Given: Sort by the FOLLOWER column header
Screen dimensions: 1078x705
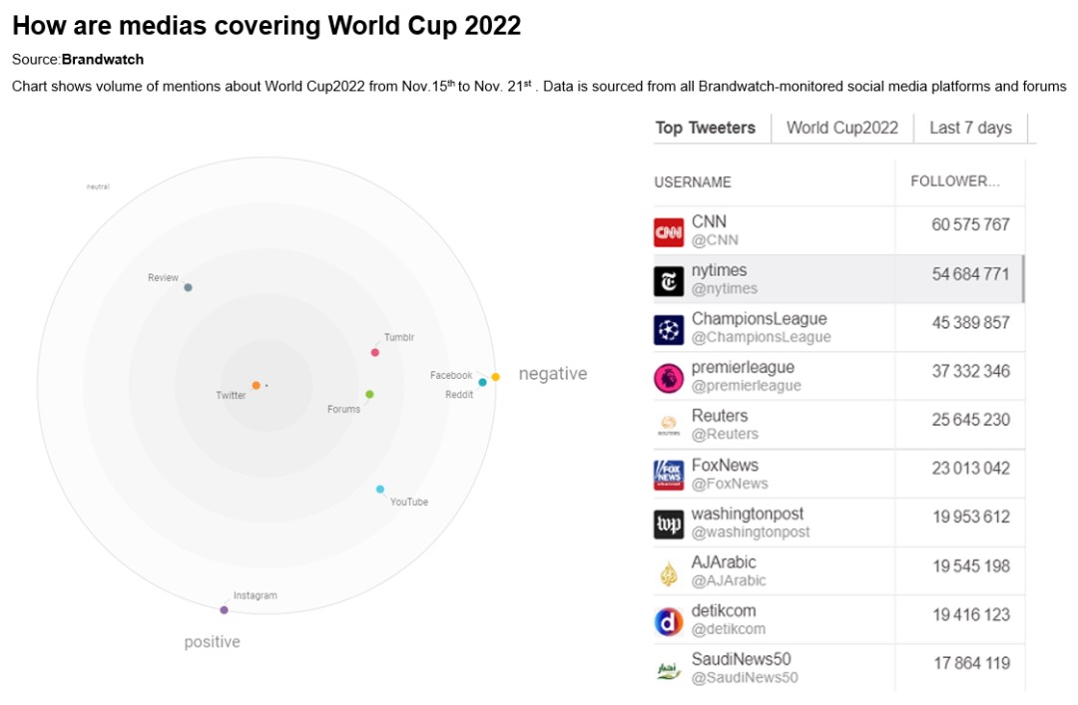Looking at the screenshot, I should 955,181.
